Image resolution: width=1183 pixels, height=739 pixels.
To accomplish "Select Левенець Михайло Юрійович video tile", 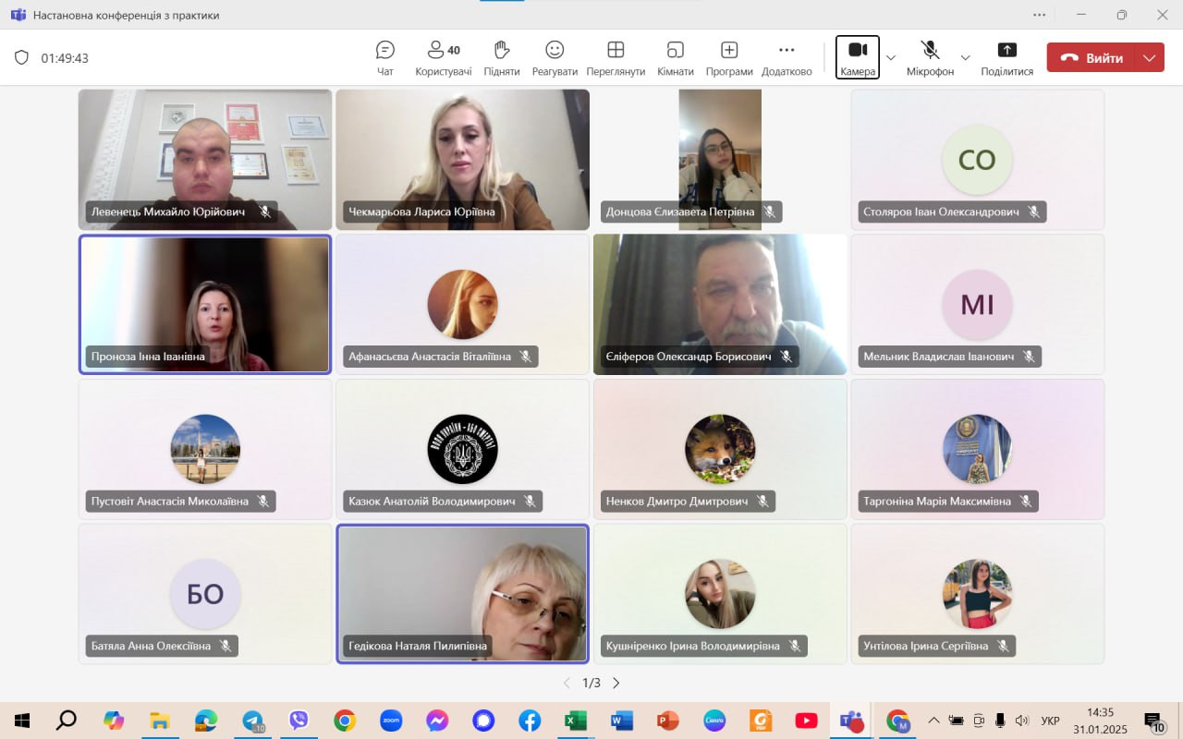I will click(x=205, y=159).
